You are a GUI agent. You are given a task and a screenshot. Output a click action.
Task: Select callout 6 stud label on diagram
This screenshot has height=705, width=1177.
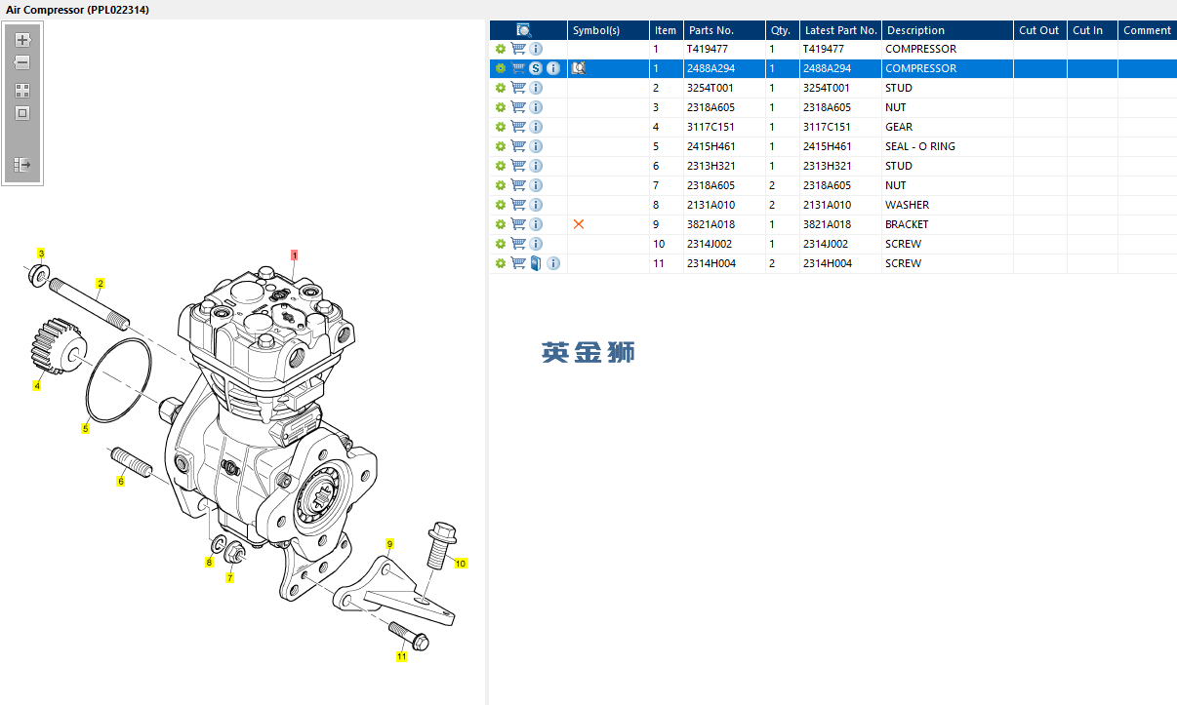(121, 482)
